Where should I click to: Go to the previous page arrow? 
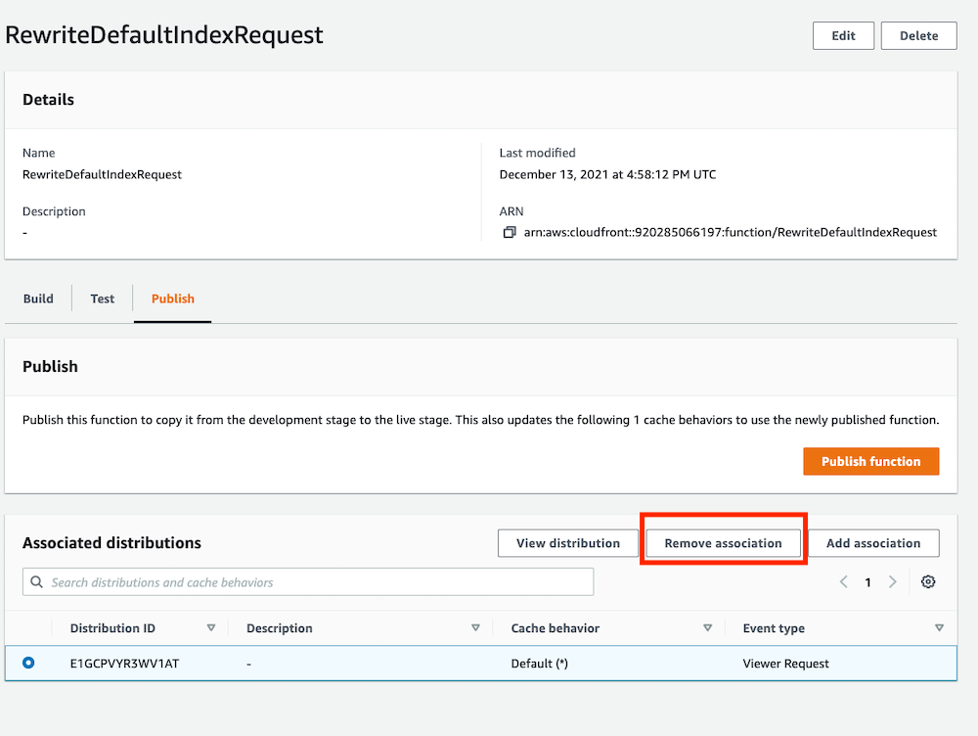(x=843, y=581)
